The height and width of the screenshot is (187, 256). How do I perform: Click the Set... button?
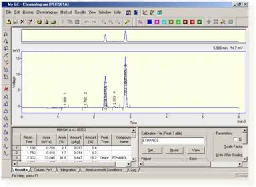152,150
